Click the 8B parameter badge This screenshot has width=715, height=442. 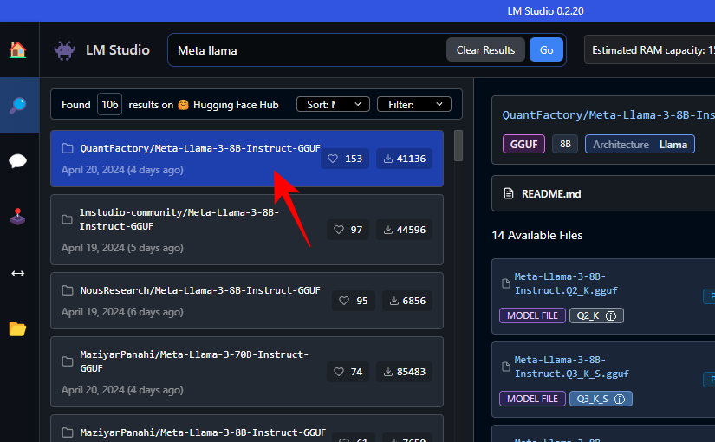click(565, 144)
